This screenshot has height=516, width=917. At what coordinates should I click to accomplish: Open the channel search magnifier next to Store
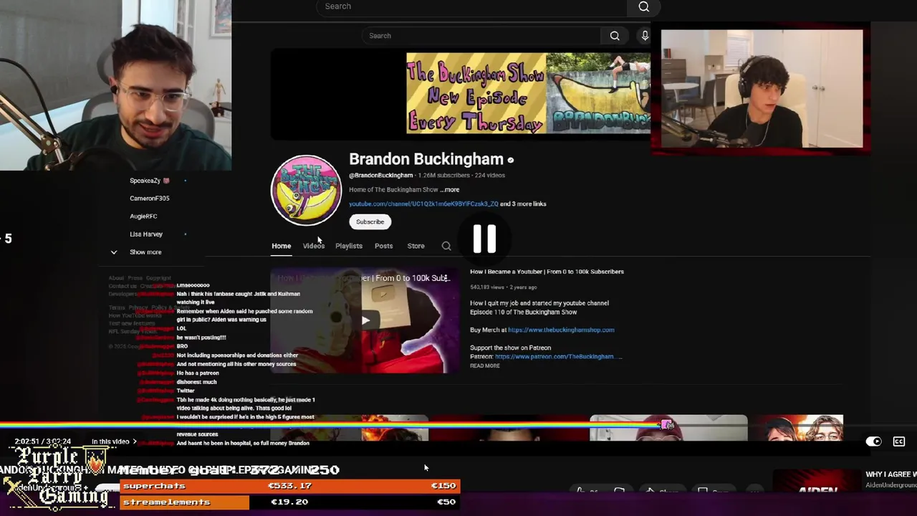tap(446, 246)
